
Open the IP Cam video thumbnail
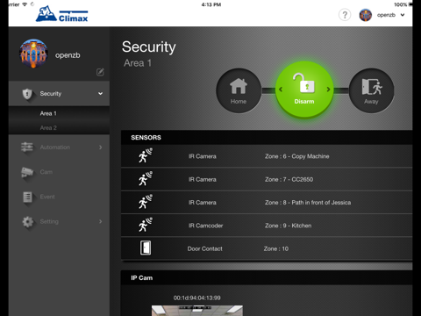pyautogui.click(x=197, y=311)
